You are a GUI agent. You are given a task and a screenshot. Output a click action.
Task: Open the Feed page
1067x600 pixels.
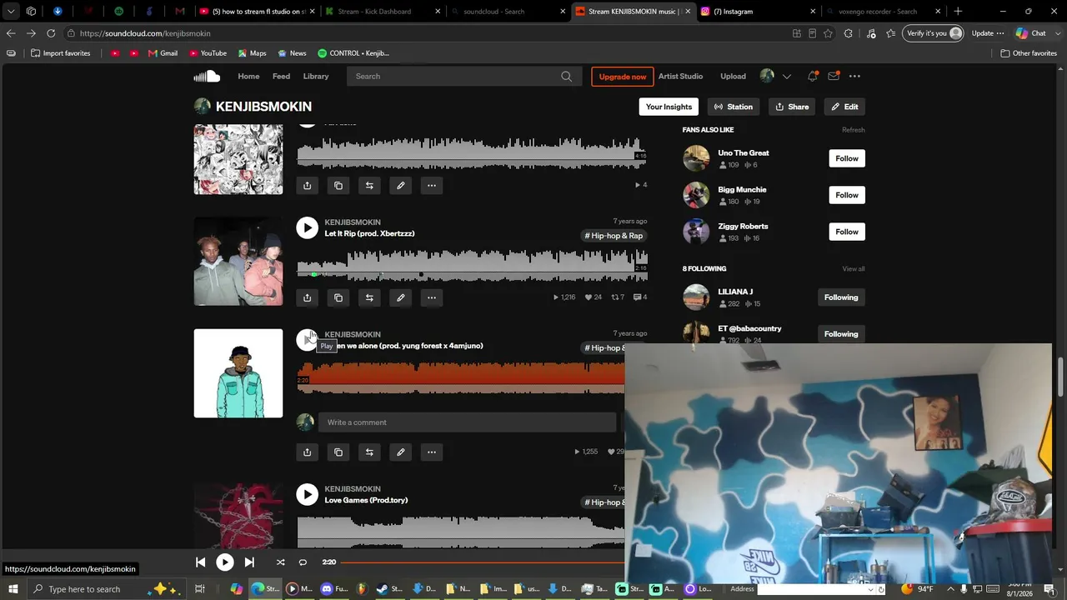pos(282,77)
